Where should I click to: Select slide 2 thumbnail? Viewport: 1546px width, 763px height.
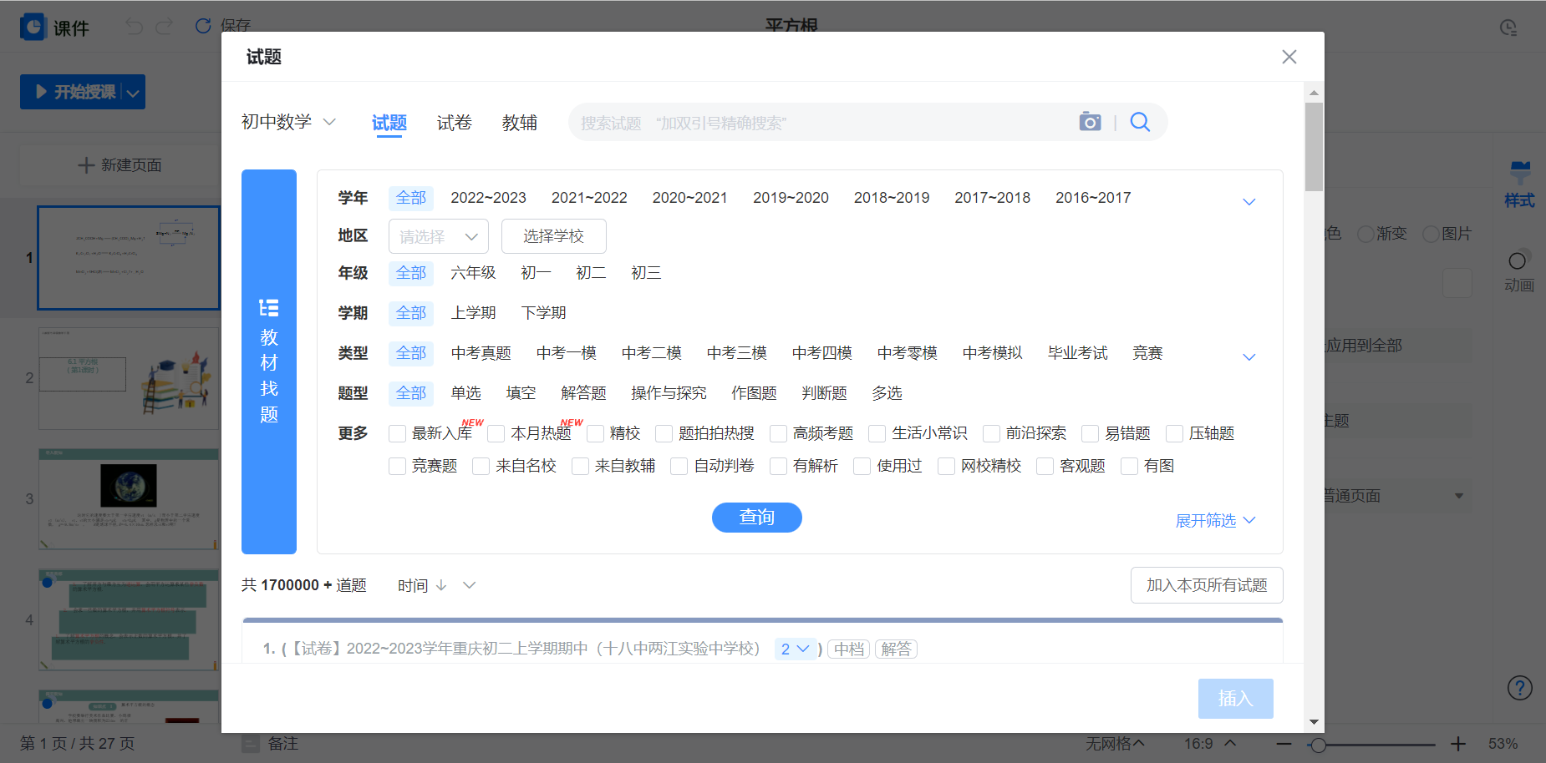(x=129, y=378)
